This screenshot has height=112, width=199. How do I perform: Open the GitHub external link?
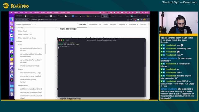[x=143, y=25]
